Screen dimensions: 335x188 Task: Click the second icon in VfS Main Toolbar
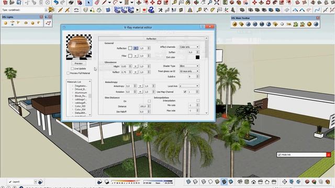(241, 24)
